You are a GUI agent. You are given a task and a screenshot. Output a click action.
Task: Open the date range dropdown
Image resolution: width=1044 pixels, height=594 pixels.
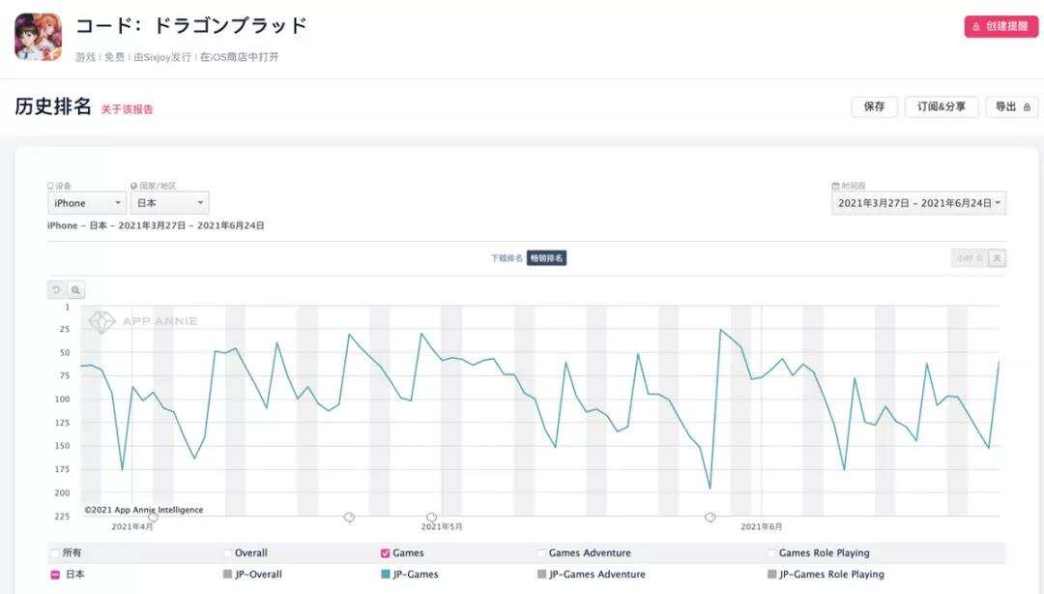pos(918,203)
